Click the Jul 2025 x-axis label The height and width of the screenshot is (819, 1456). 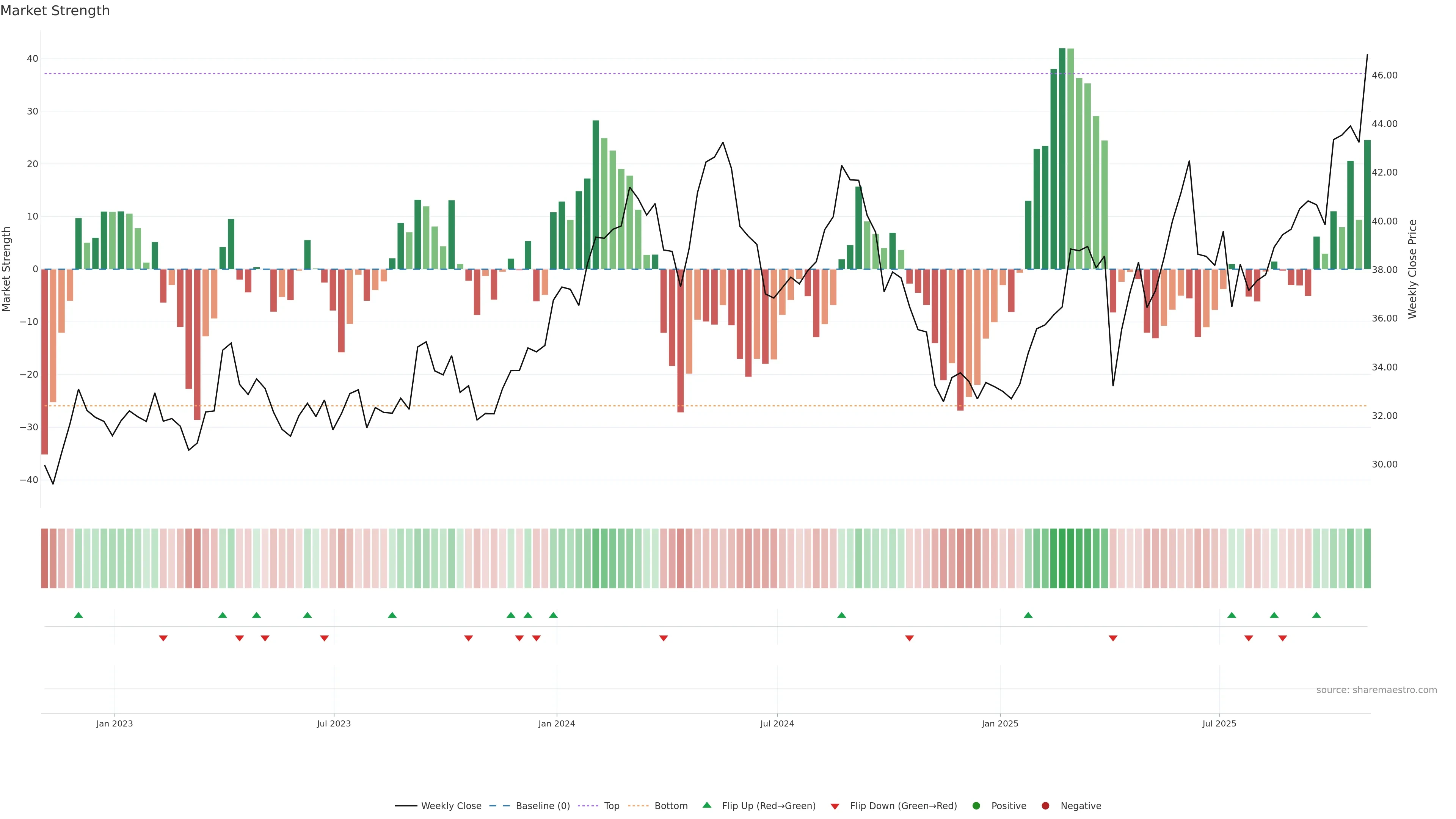coord(1219,723)
